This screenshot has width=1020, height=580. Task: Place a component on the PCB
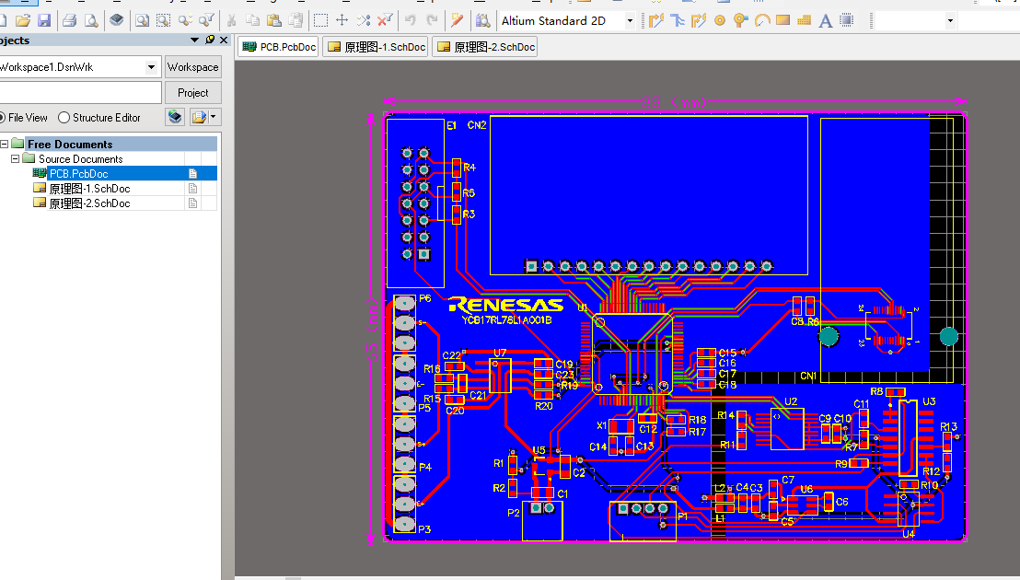846,21
